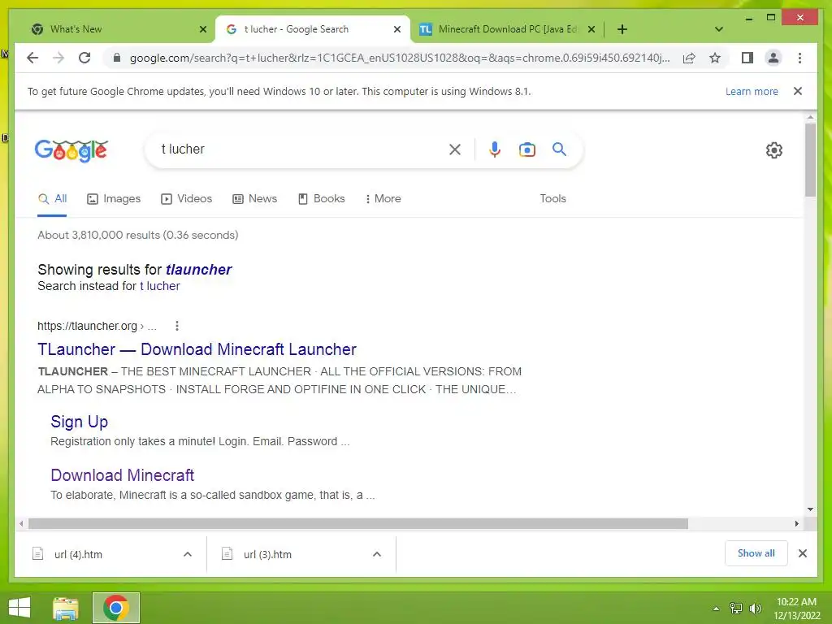Expand options for url (4).htm download
This screenshot has height=624, width=832.
tap(188, 554)
